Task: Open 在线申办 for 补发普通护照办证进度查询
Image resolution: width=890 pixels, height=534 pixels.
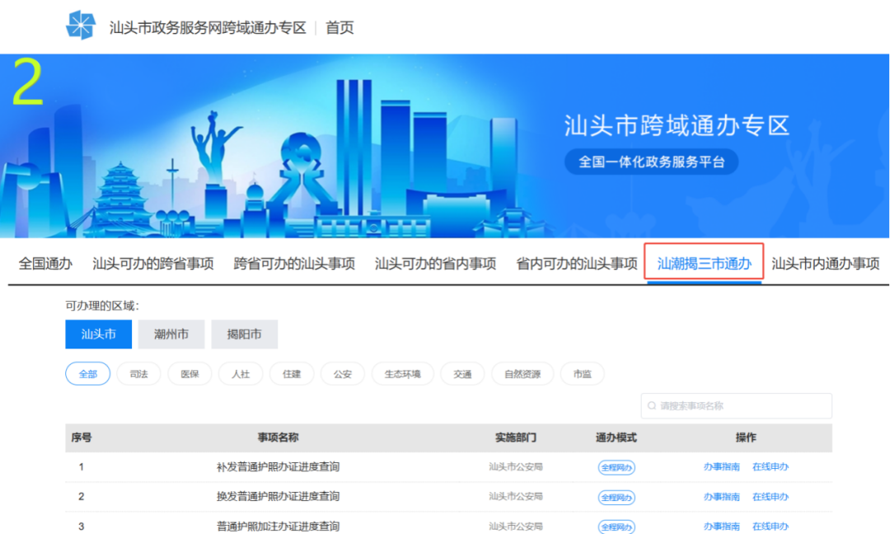Action: (x=771, y=466)
